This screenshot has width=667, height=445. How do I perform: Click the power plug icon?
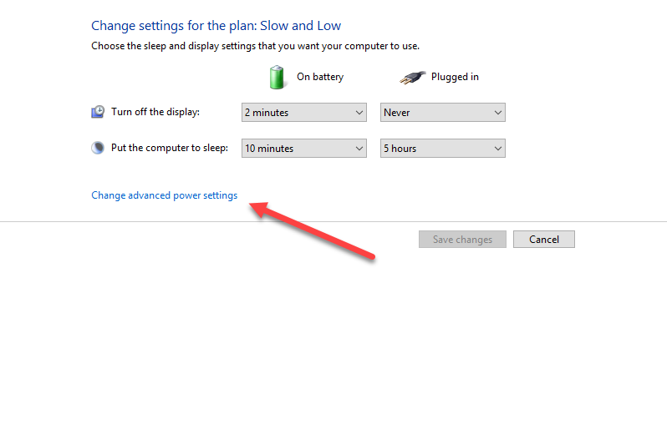point(410,77)
